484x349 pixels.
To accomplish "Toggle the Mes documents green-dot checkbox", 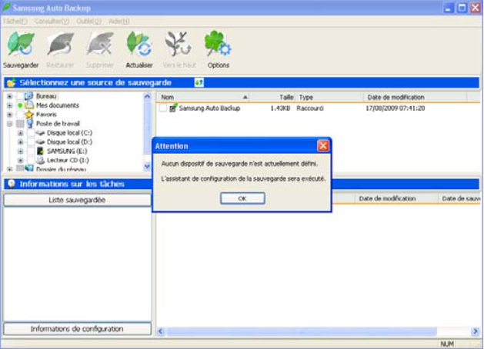I will tap(20, 105).
